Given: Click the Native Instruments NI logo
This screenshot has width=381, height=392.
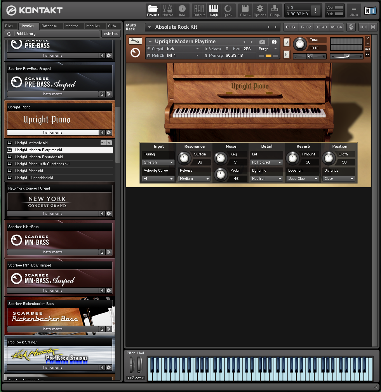Looking at the screenshot, I should pos(370,11).
